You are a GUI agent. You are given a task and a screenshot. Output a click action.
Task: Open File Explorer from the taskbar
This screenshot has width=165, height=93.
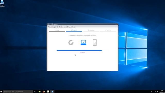(39, 91)
